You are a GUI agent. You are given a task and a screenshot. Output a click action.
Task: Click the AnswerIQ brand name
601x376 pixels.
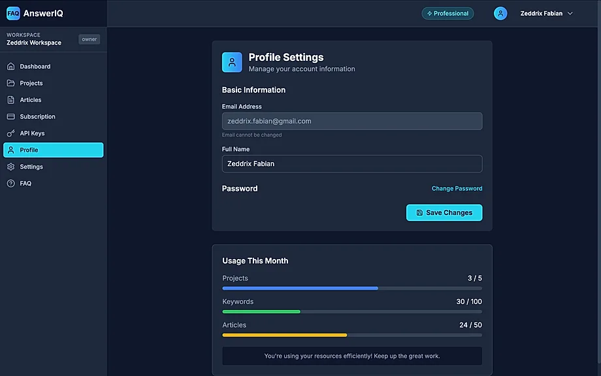[x=43, y=14]
